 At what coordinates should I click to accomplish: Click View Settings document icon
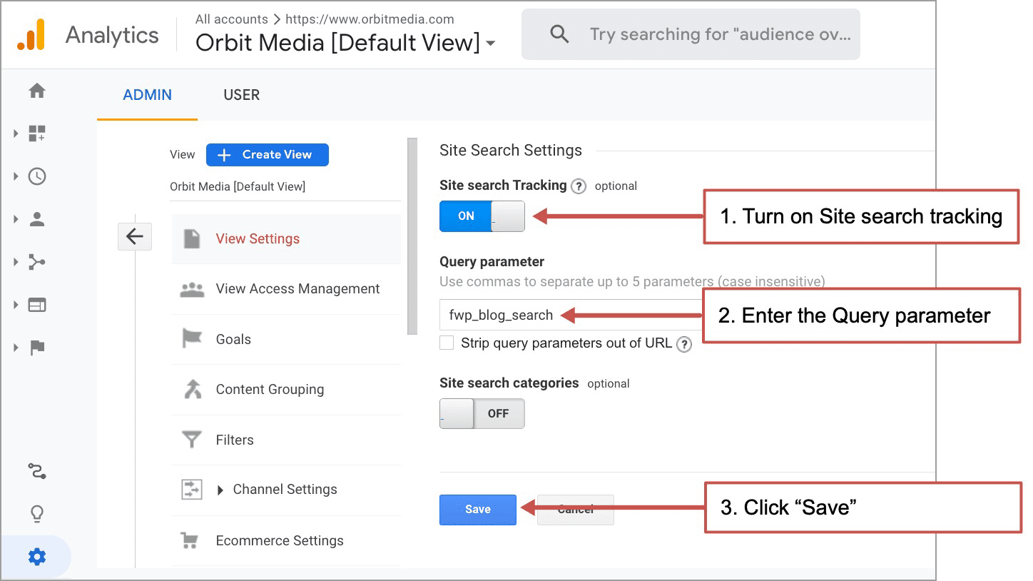click(x=192, y=238)
